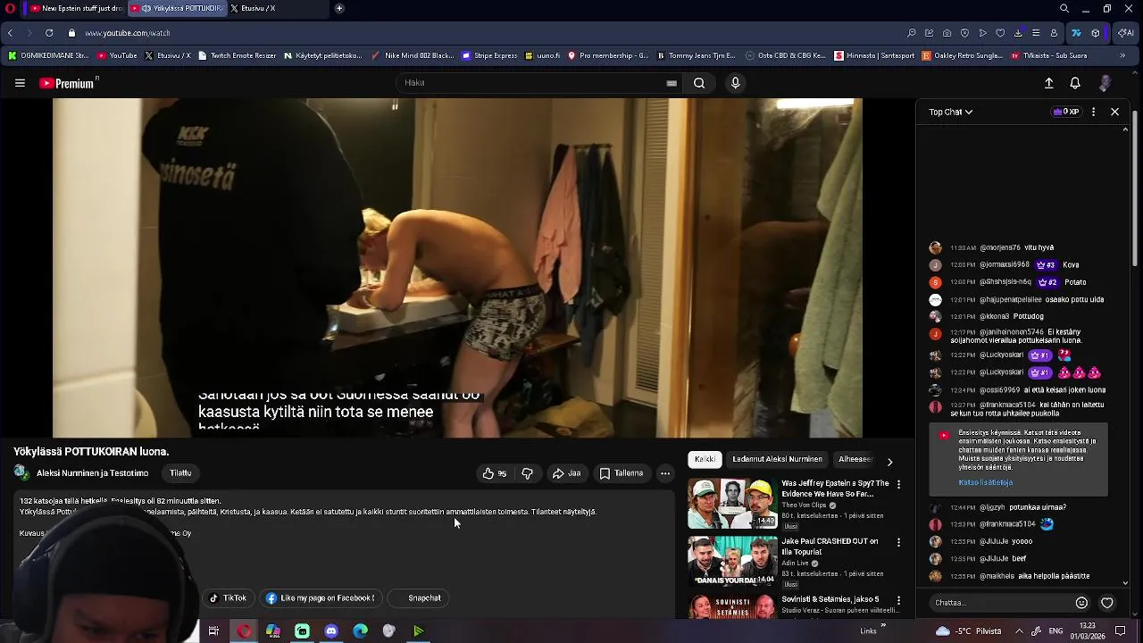Switch to New Epstein stuff browser tab

click(x=75, y=8)
